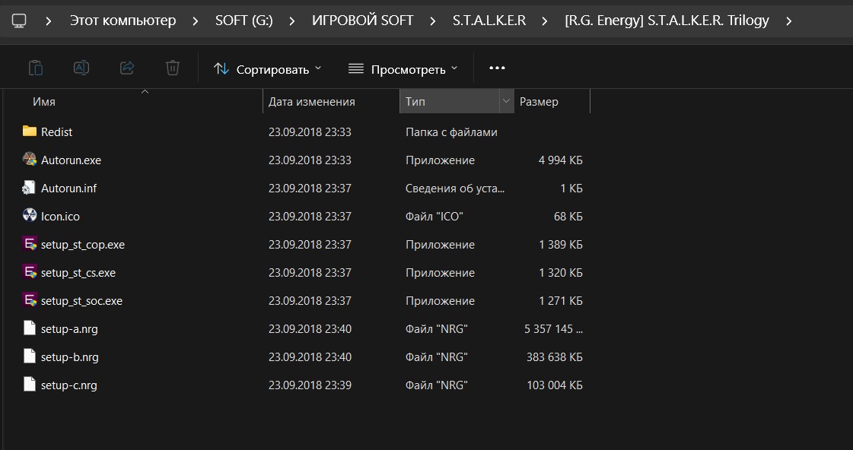Click the 1 389 КБ size value
853x450 pixels.
click(x=561, y=245)
